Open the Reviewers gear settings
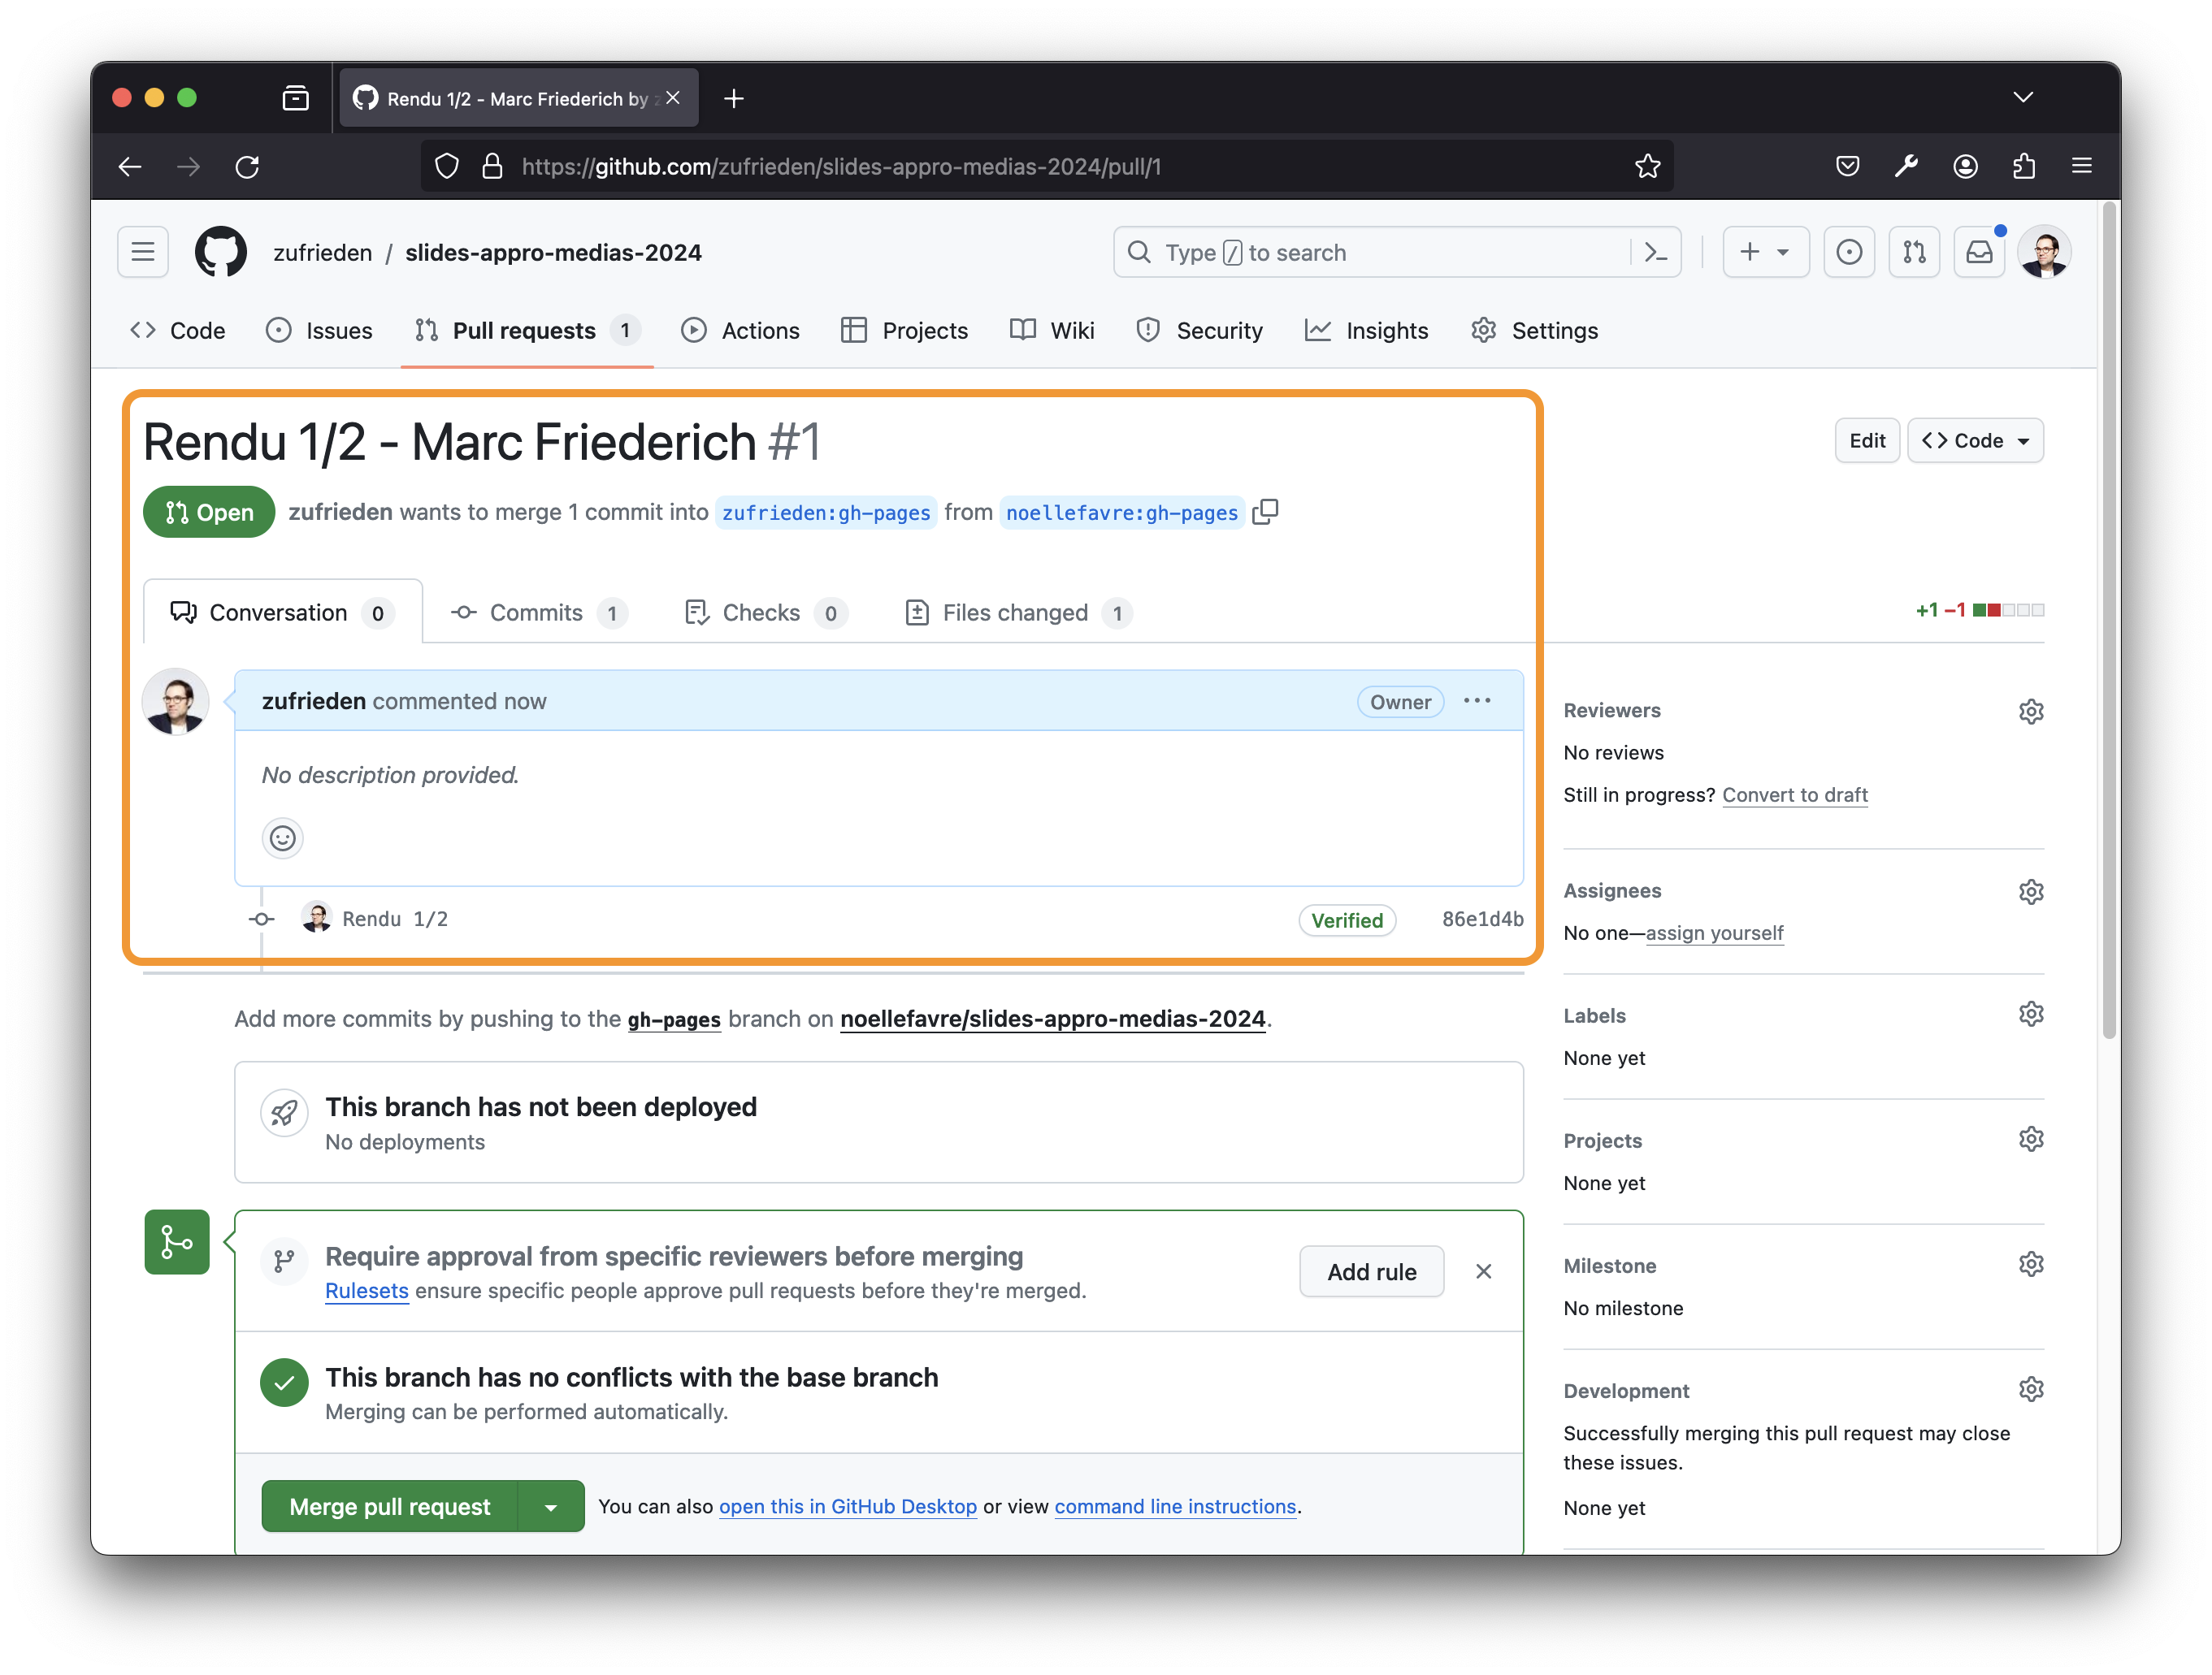The width and height of the screenshot is (2212, 1675). (x=2030, y=711)
